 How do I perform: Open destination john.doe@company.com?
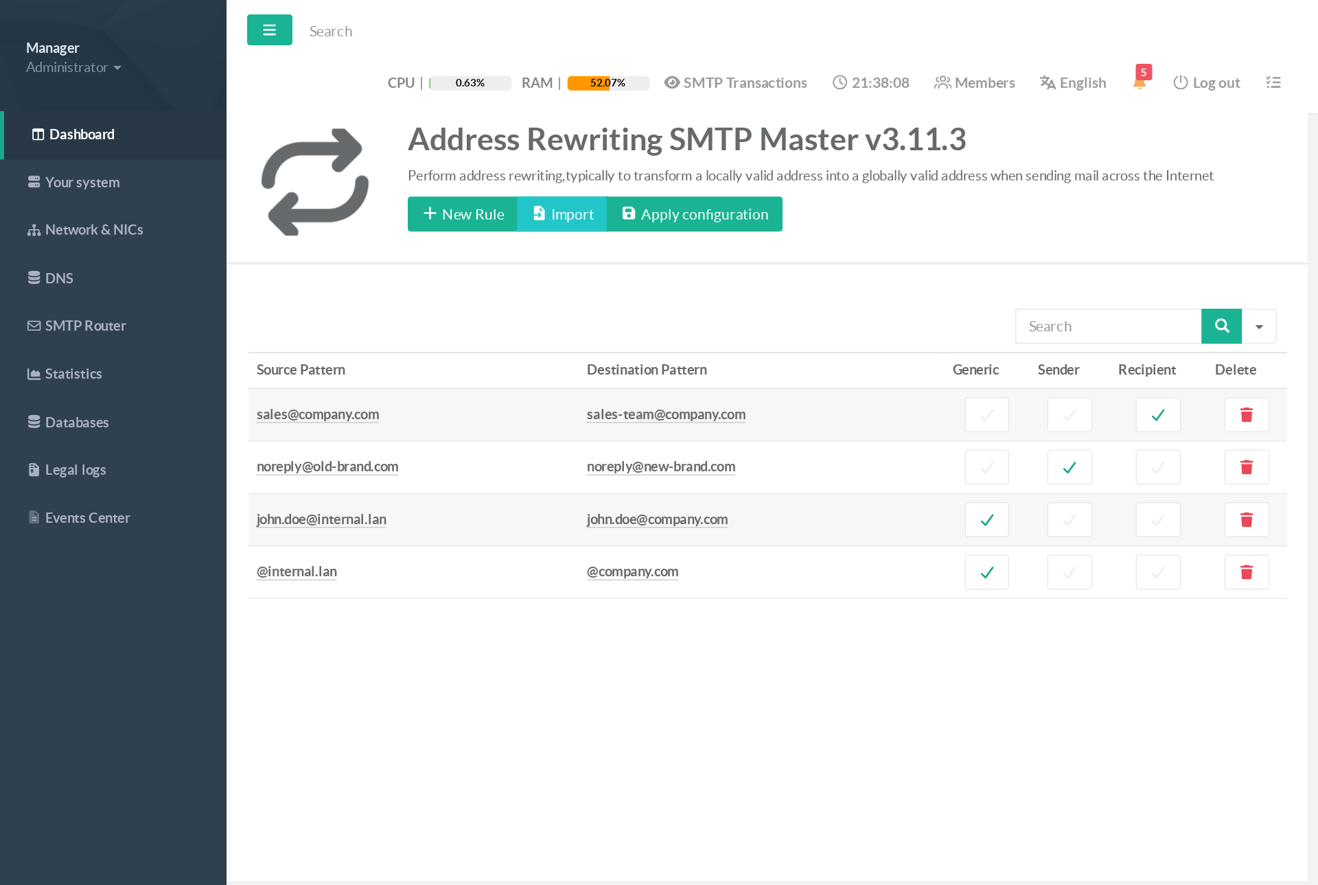(x=657, y=519)
